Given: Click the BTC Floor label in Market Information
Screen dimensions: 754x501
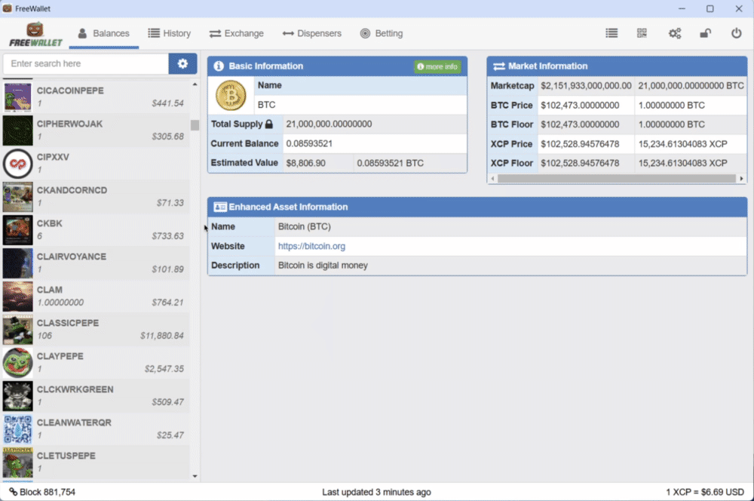Looking at the screenshot, I should (x=512, y=124).
